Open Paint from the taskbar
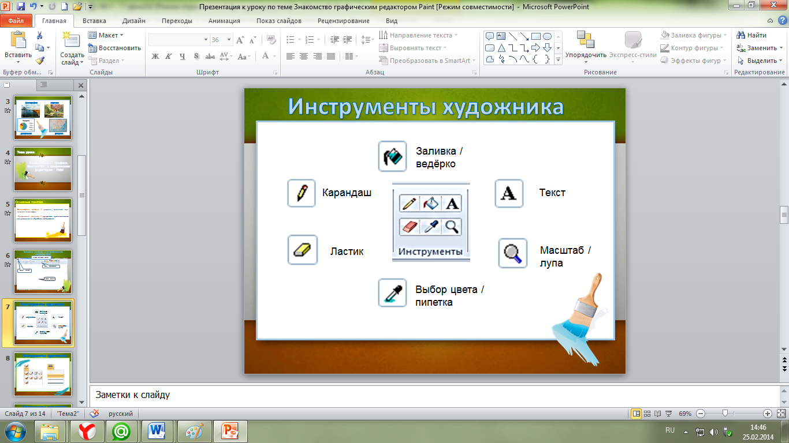 coord(193,431)
